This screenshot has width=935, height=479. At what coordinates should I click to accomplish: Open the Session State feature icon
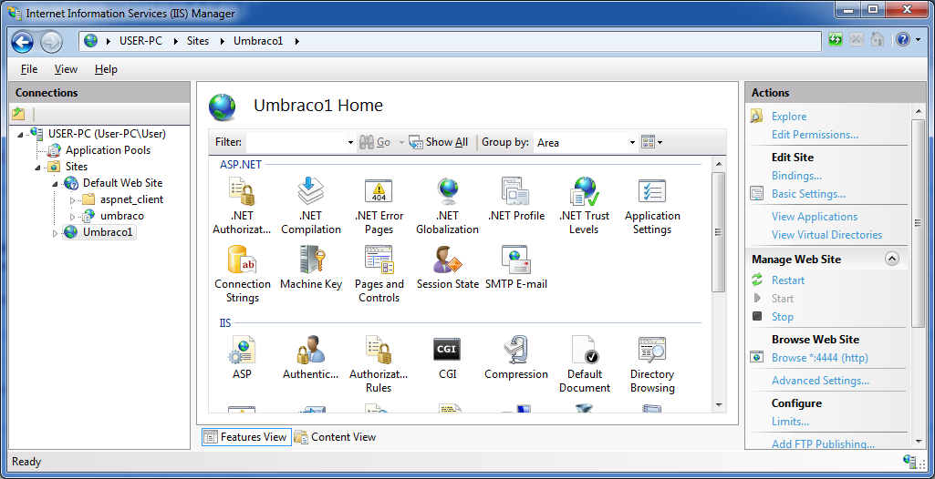447,260
